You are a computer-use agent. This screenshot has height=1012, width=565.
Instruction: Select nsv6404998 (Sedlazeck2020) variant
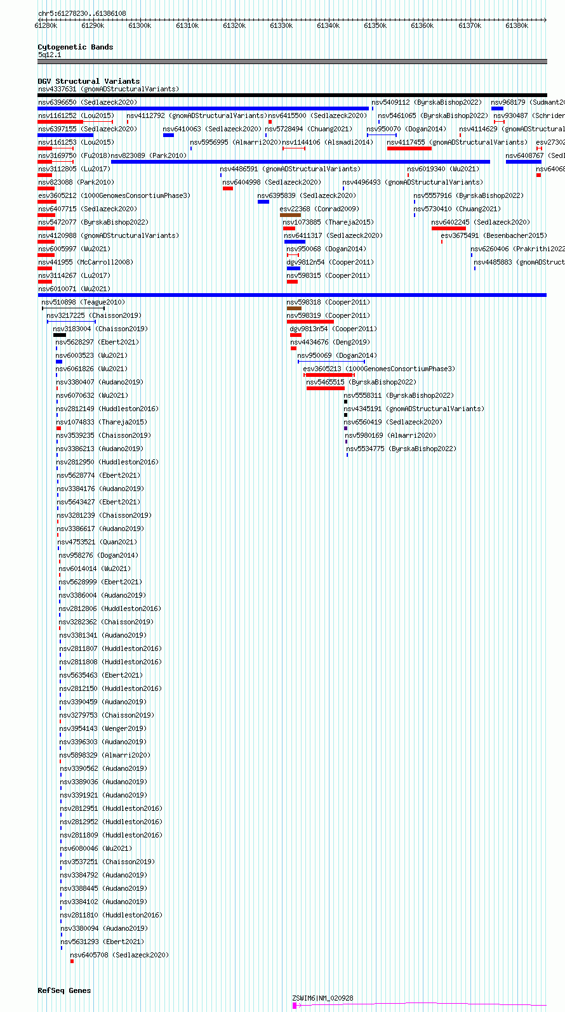272,182
